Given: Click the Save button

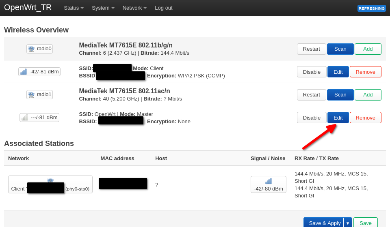Looking at the screenshot, I should 365,223.
